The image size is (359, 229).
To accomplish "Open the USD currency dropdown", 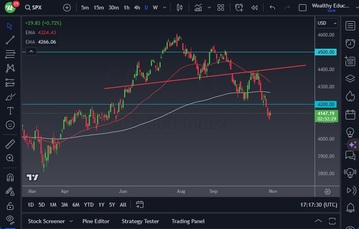I will [x=327, y=23].
